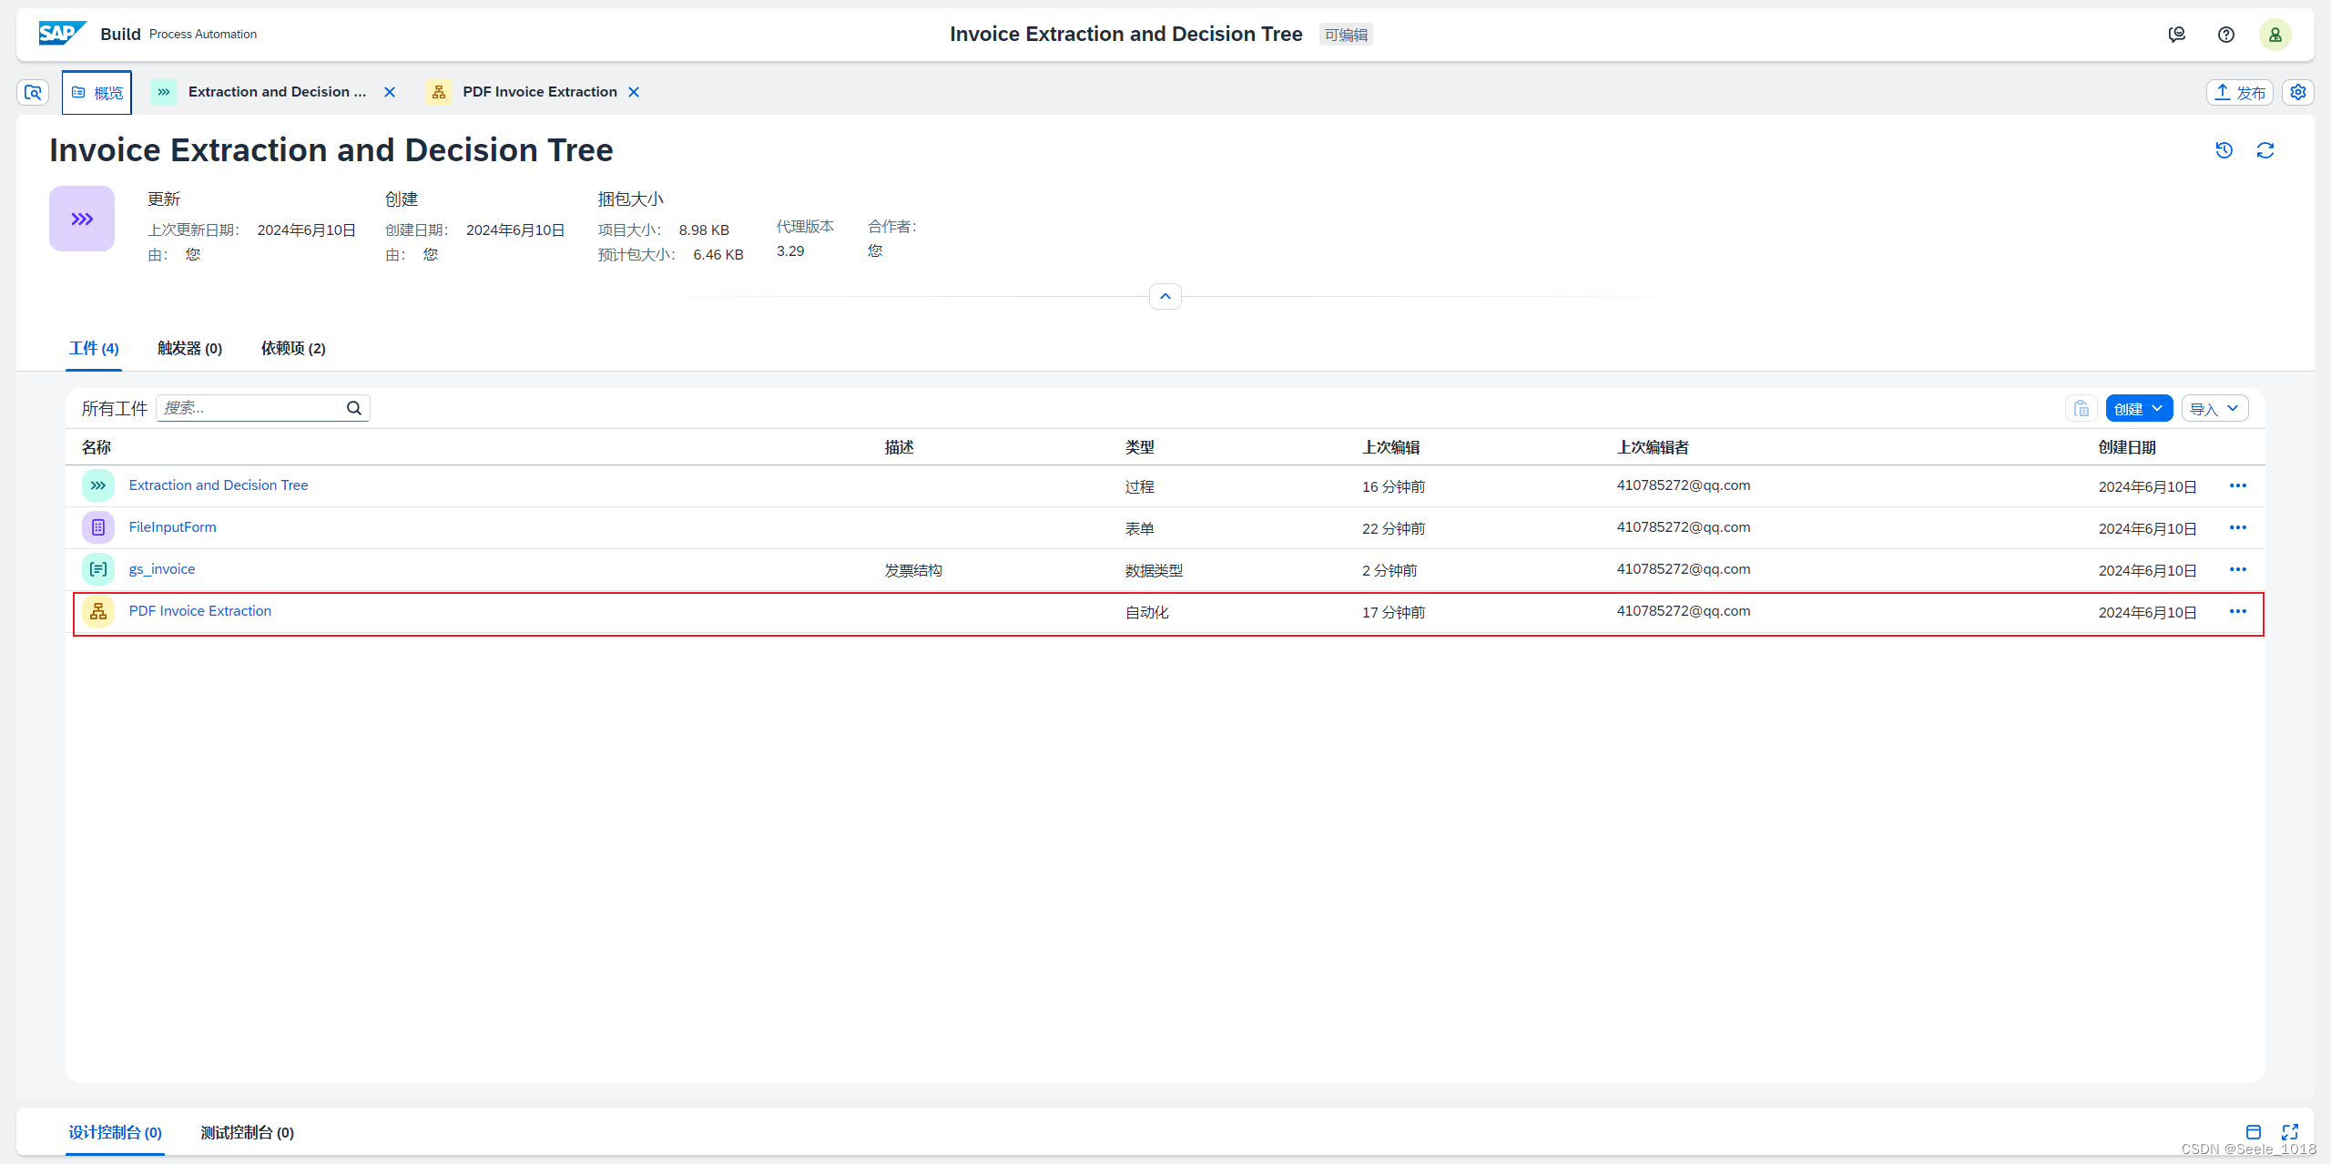Open the help question mark icon
The image size is (2331, 1164).
pos(2226,35)
